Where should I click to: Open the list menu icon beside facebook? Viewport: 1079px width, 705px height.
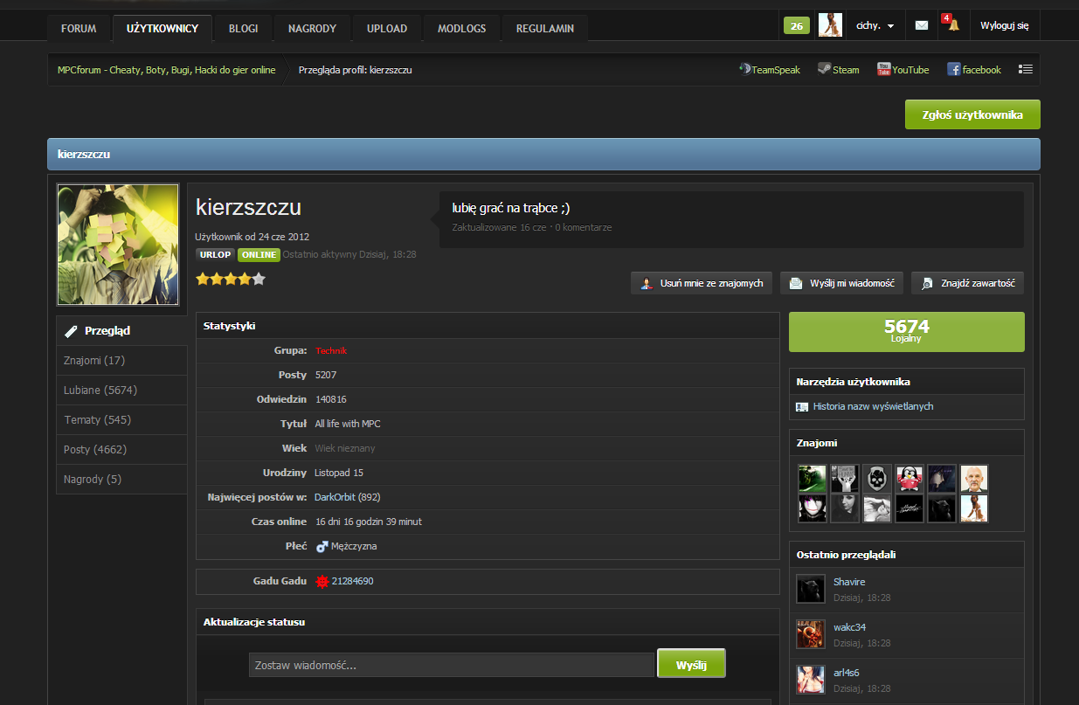tap(1026, 69)
